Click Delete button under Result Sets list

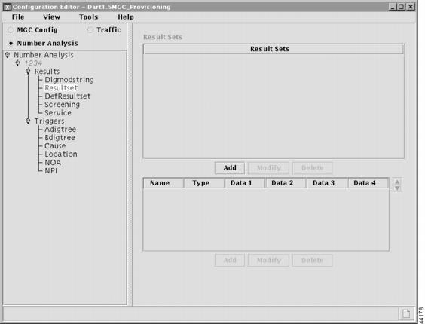[x=312, y=168]
